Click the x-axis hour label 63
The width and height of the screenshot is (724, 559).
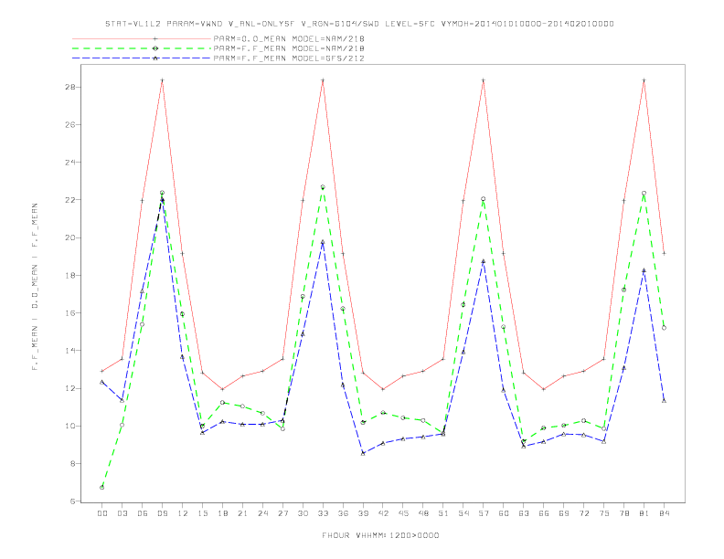pos(524,513)
